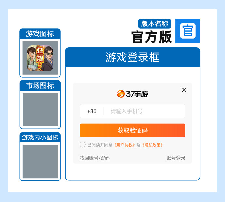This screenshot has height=202, width=225.
Task: Click the 版本名称 blue label badge
Action: coord(155,24)
